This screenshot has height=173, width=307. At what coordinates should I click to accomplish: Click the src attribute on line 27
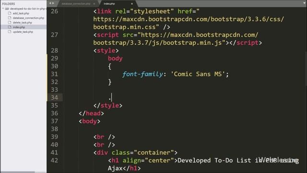point(128,35)
